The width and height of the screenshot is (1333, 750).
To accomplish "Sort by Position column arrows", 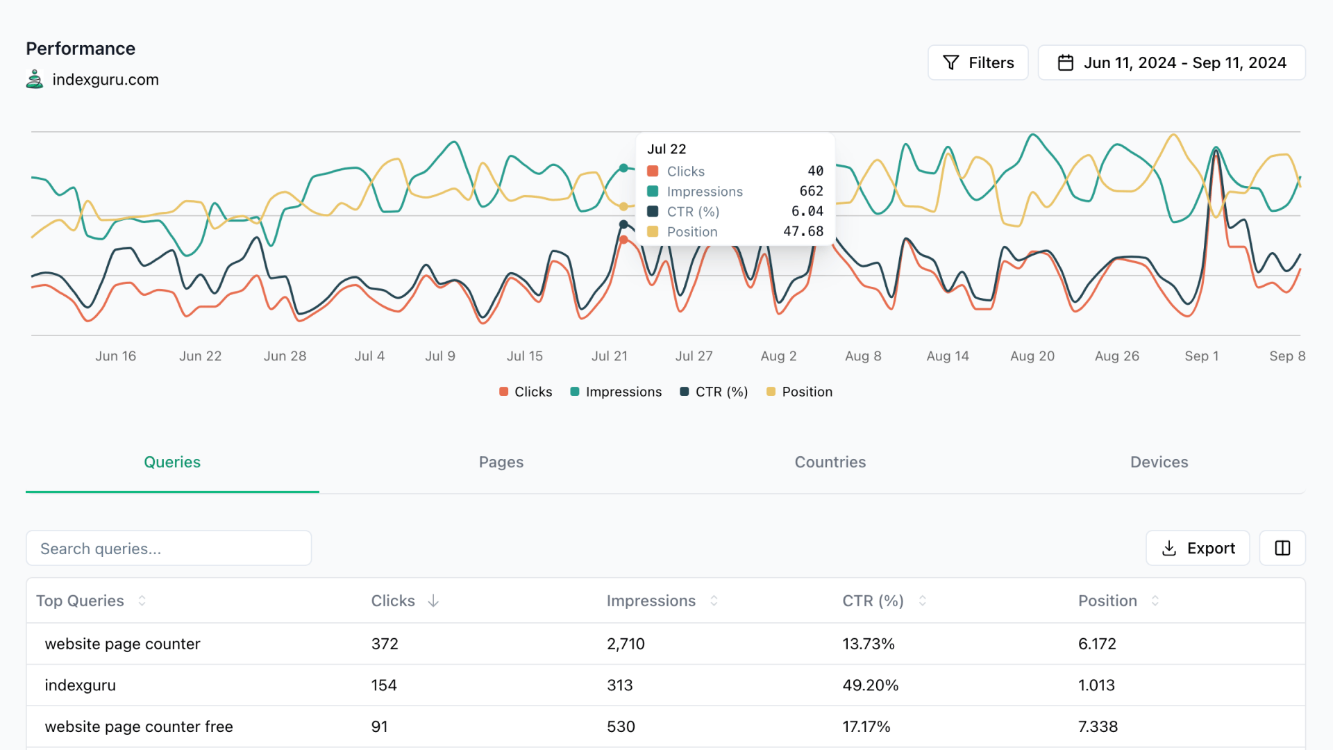I will coord(1155,601).
